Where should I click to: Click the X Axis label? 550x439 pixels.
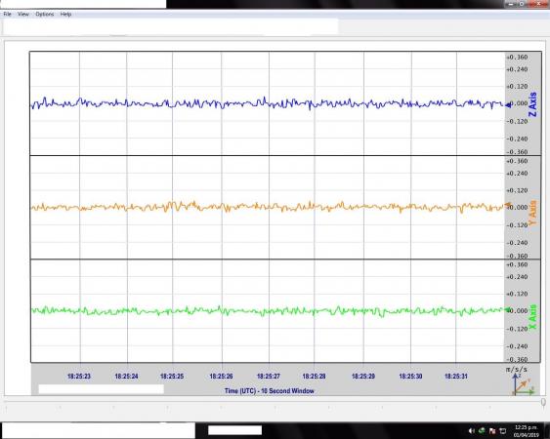point(532,317)
